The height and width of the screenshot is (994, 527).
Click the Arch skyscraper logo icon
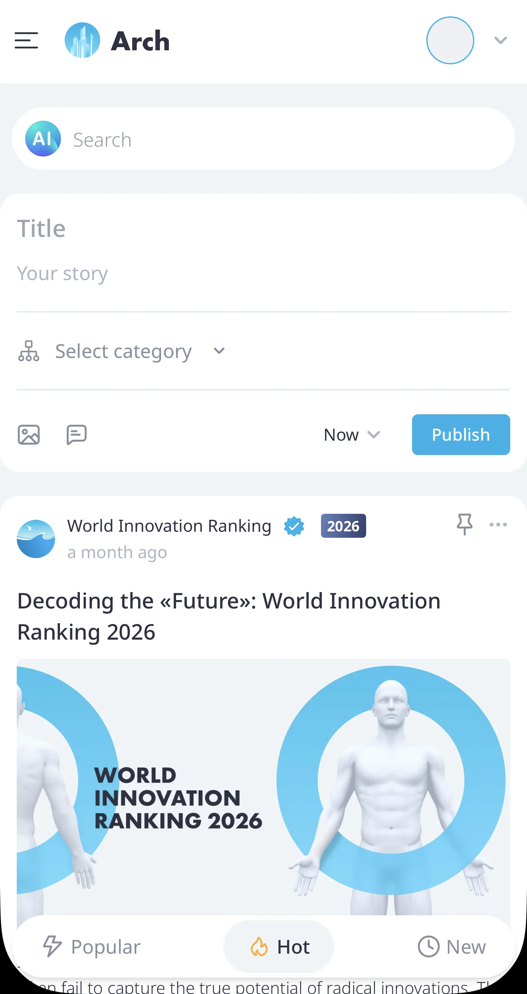[x=82, y=40]
